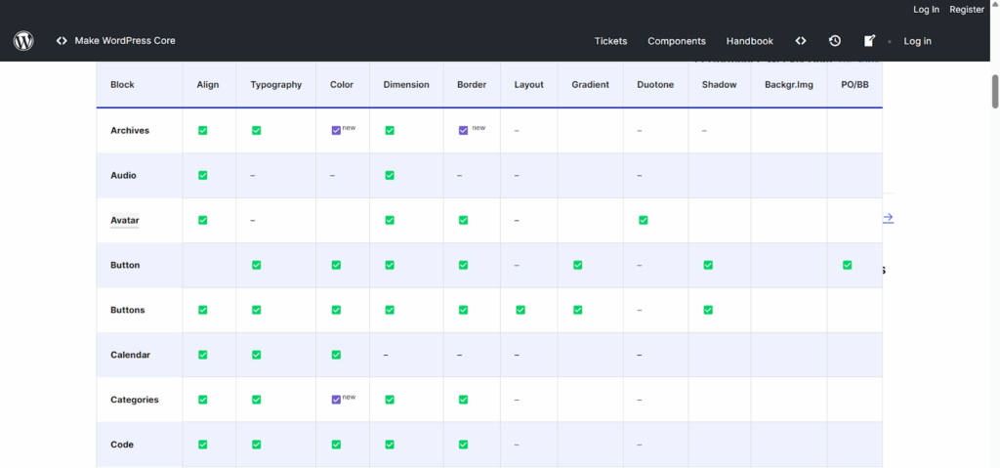The image size is (1000, 468).
Task: Click the Shadow column header
Action: 720,84
